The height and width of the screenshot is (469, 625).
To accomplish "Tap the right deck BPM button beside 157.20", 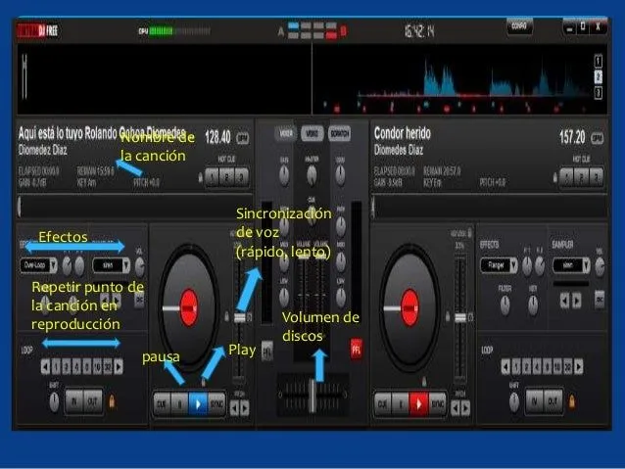I will (597, 138).
